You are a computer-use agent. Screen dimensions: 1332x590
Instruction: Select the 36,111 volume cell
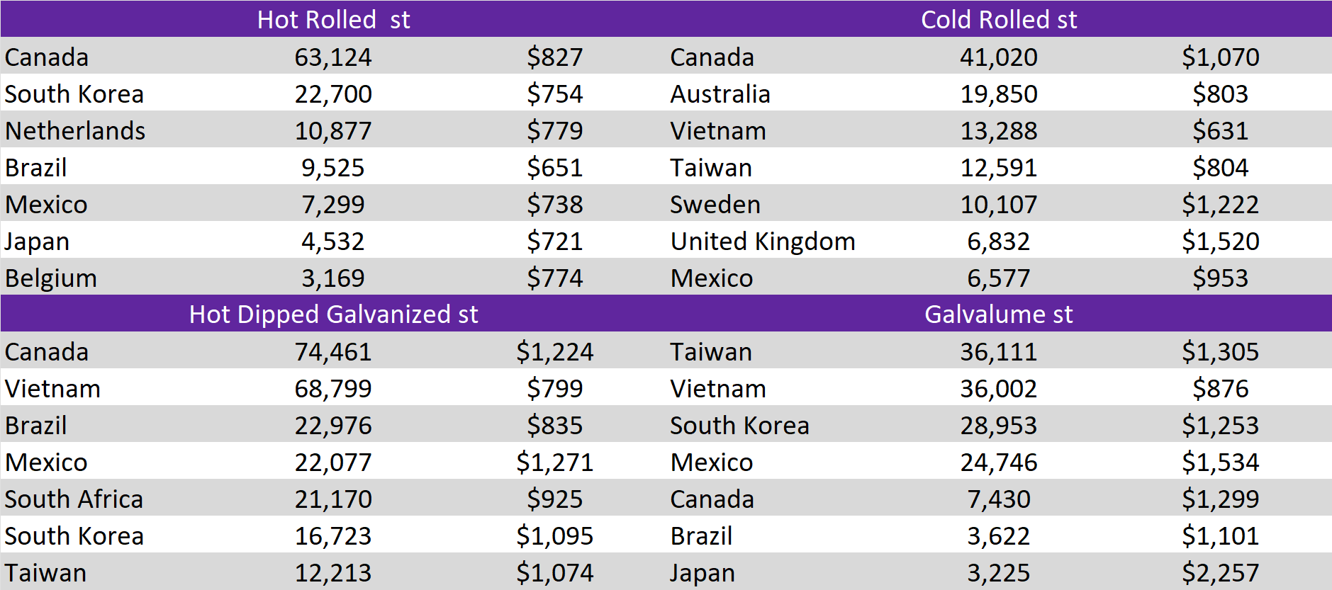pos(998,352)
